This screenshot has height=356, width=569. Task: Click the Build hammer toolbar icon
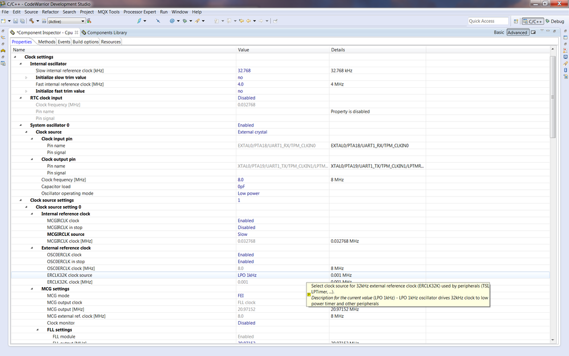pyautogui.click(x=32, y=21)
